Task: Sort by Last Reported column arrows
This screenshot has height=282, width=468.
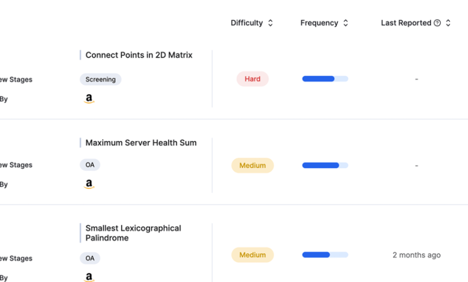Action: point(448,23)
